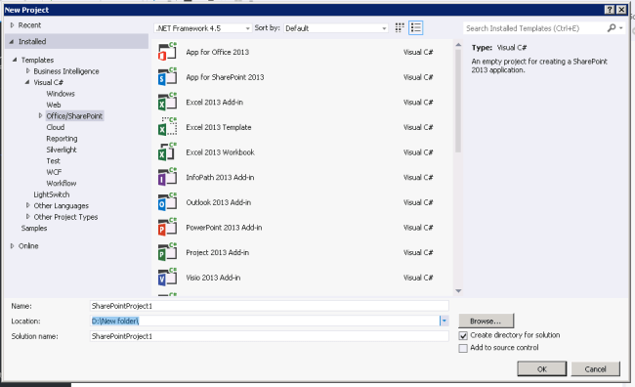Toggle Create directory for solution checkbox
635x387 pixels.
click(x=463, y=335)
